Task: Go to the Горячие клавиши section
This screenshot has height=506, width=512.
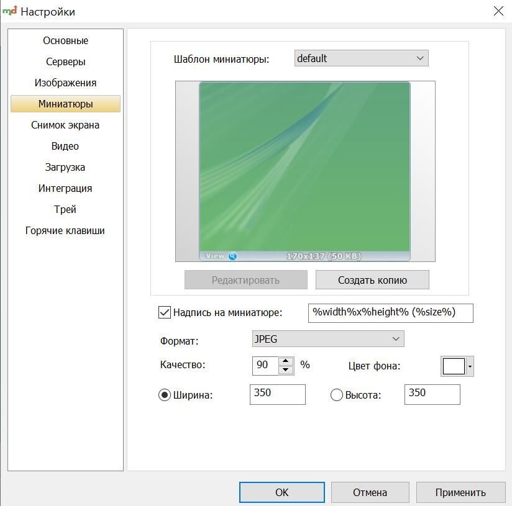Action: pyautogui.click(x=65, y=230)
